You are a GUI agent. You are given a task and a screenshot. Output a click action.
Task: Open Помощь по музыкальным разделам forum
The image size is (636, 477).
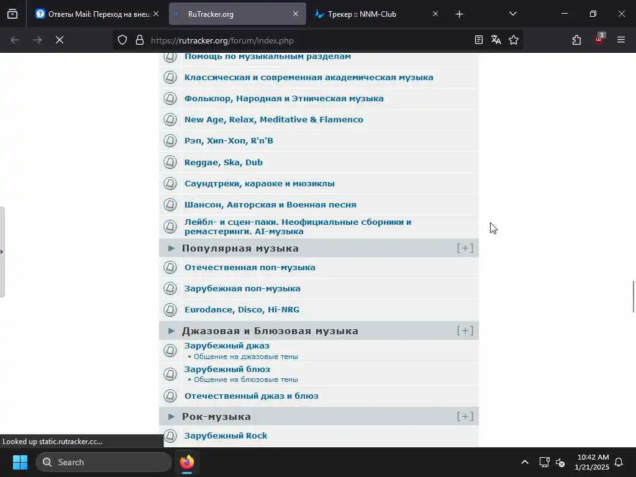coord(268,57)
